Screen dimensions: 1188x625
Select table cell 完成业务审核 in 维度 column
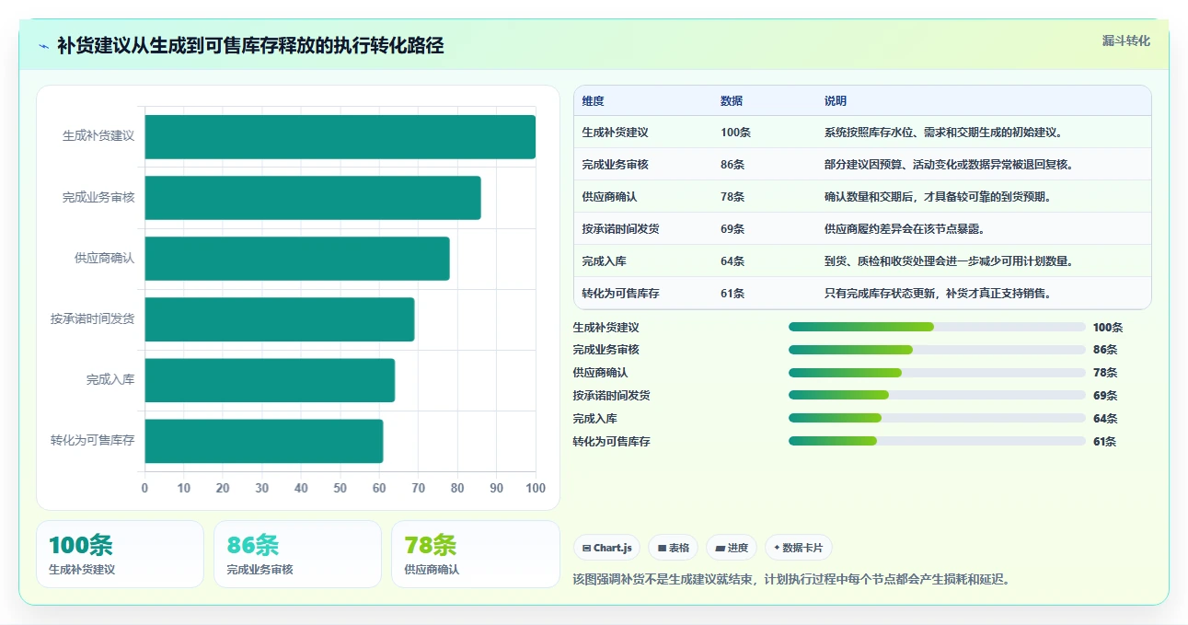point(615,165)
